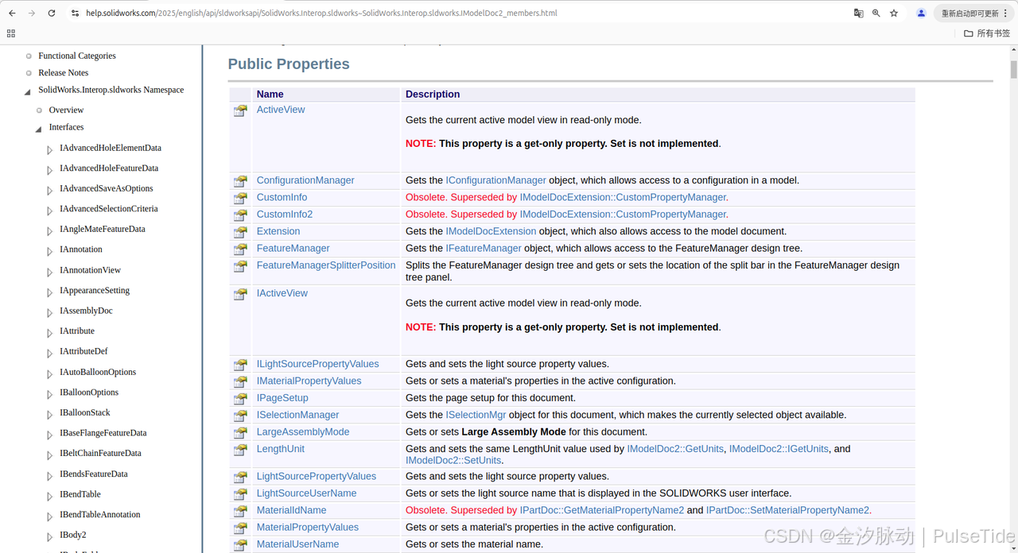This screenshot has width=1018, height=553.
Task: Open the translate page icon
Action: pyautogui.click(x=858, y=14)
